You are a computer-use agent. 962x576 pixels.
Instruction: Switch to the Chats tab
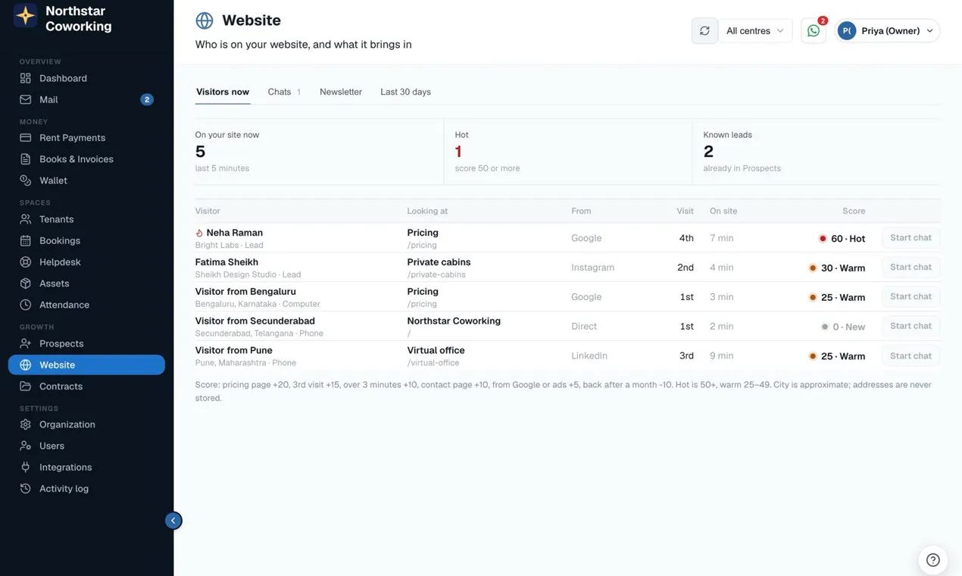(284, 92)
